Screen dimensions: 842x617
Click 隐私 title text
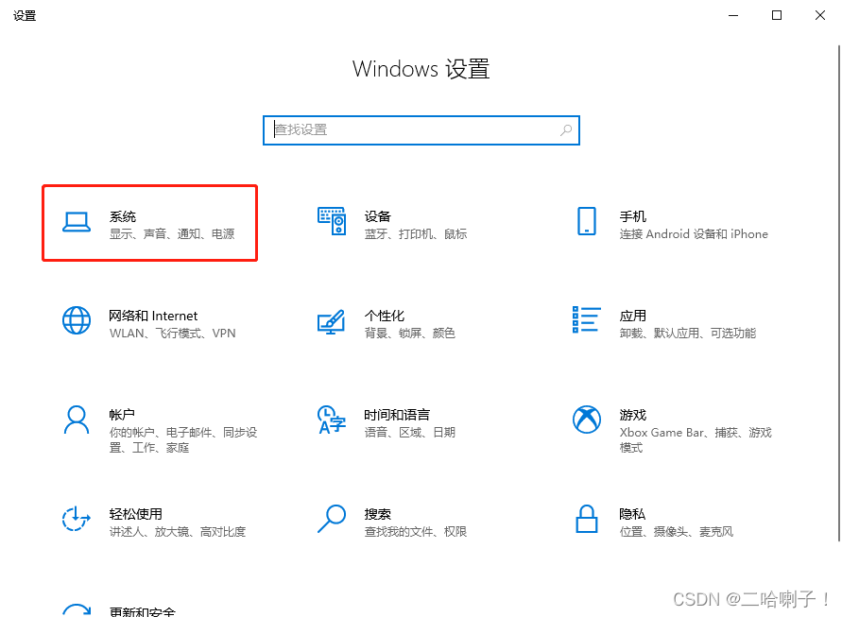pyautogui.click(x=632, y=514)
